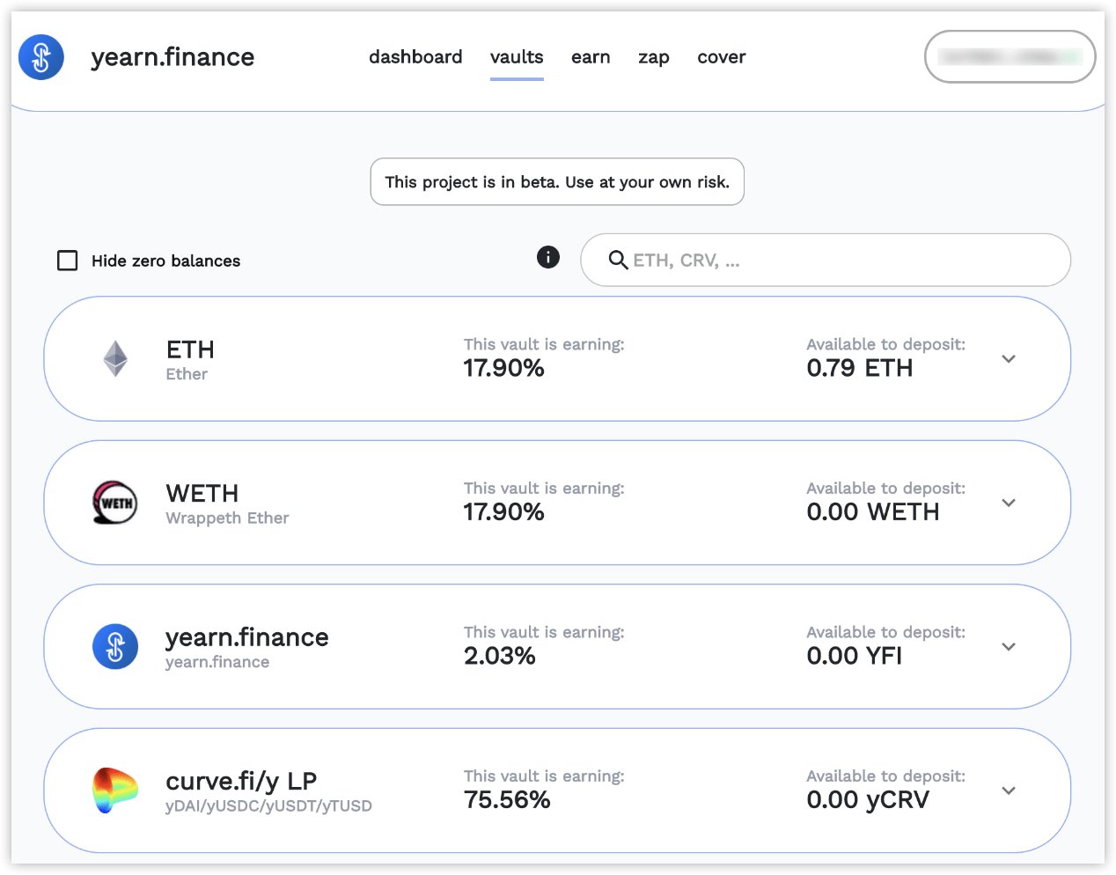The width and height of the screenshot is (1116, 875).
Task: Expand the WETH vault chevron
Action: (x=1009, y=503)
